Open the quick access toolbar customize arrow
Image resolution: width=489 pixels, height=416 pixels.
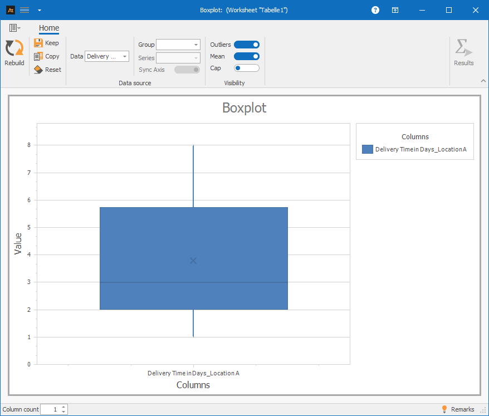tap(39, 10)
